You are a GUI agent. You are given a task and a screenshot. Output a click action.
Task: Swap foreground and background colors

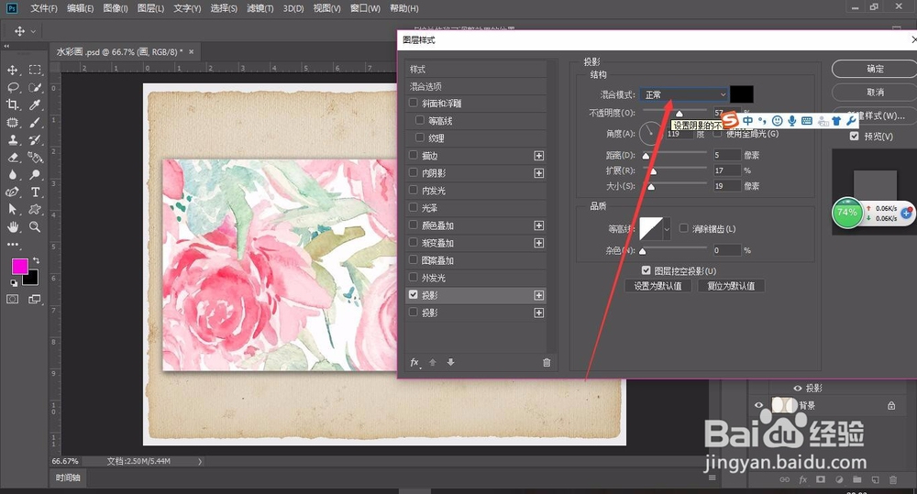(37, 260)
